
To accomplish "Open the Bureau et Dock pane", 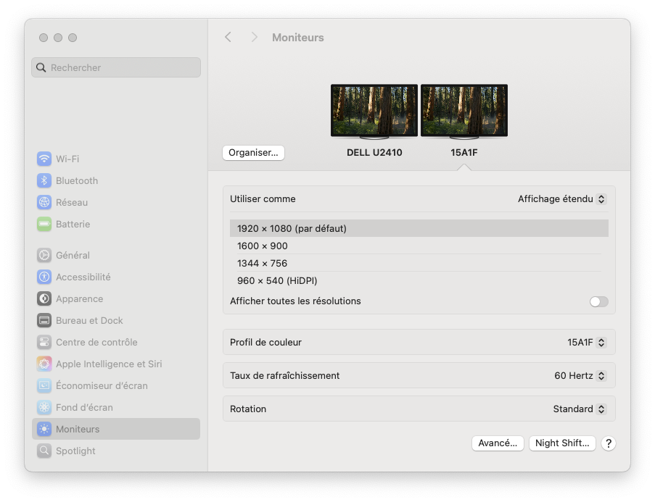I will [x=116, y=320].
